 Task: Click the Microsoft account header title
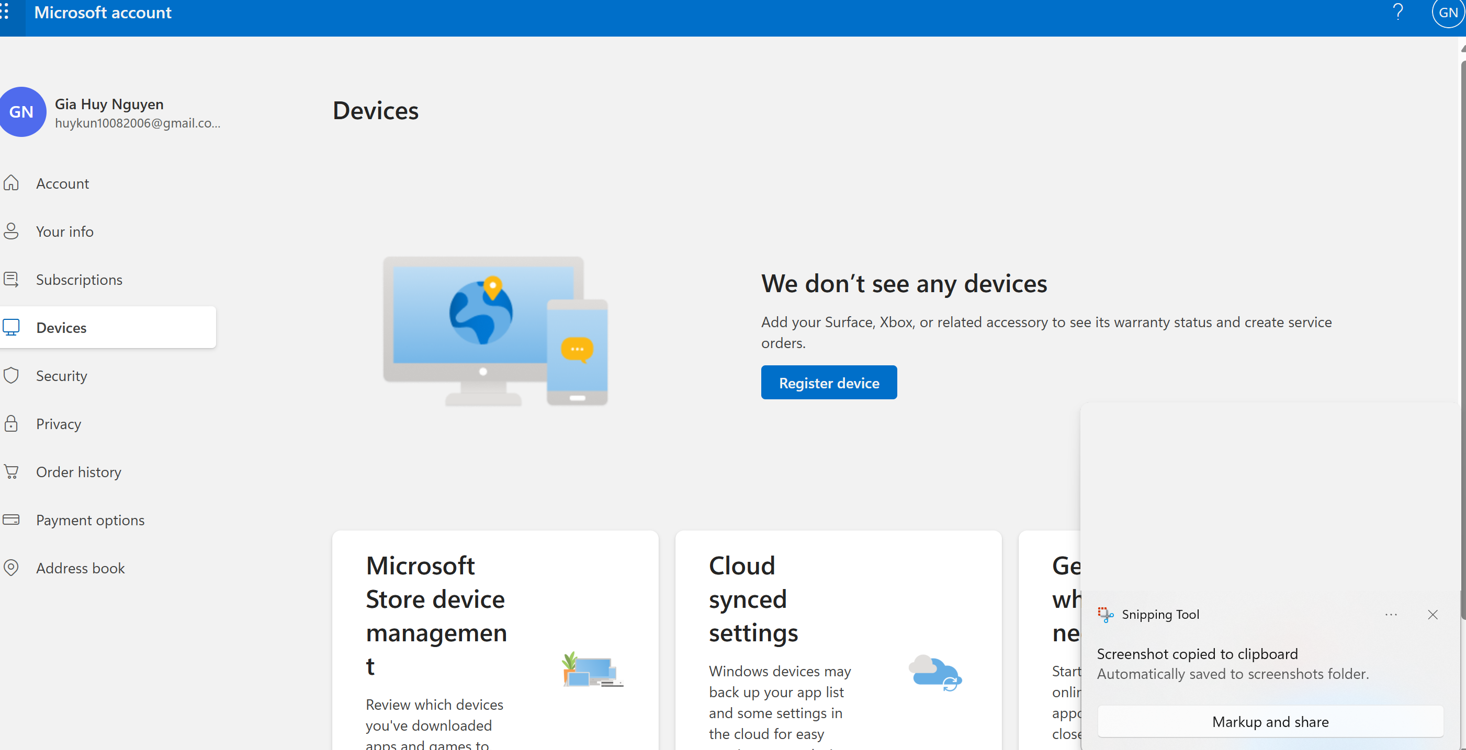click(103, 12)
